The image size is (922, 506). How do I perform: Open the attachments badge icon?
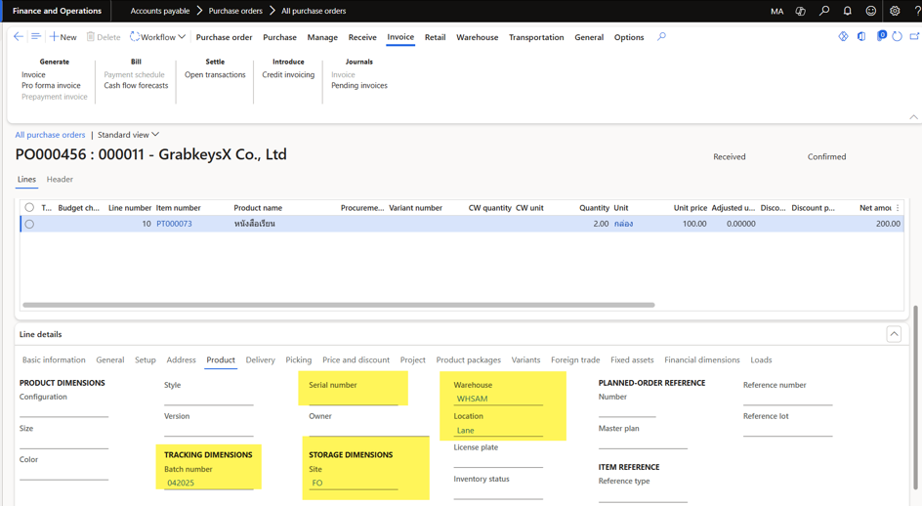click(881, 36)
